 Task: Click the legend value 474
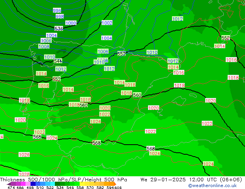pyautogui.click(x=11, y=187)
